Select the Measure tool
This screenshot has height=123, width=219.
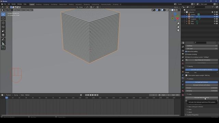(3, 43)
